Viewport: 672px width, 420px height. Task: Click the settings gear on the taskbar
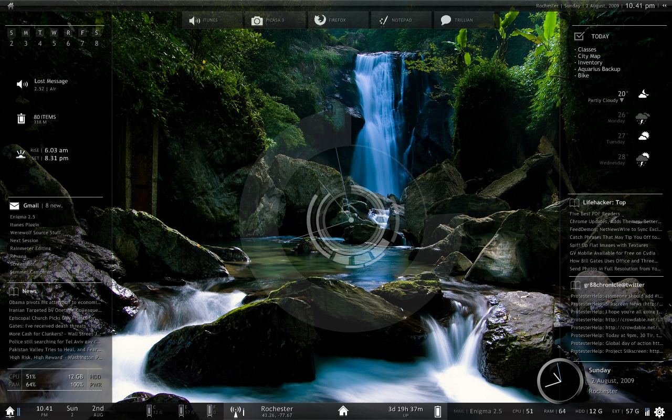tap(660, 412)
